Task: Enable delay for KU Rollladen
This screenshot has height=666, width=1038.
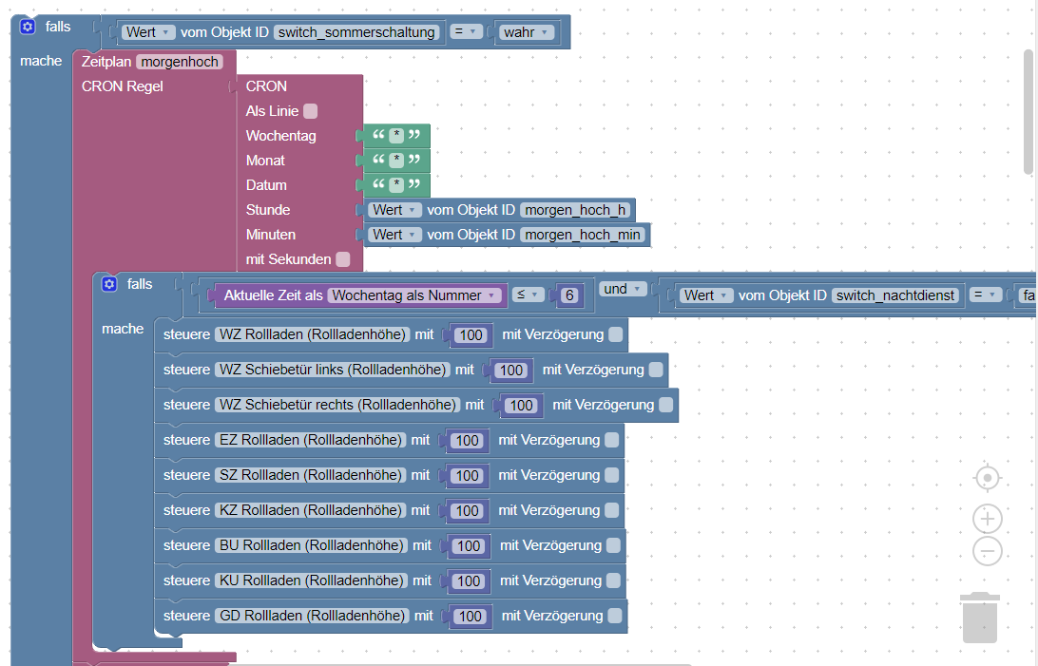Action: (x=614, y=580)
